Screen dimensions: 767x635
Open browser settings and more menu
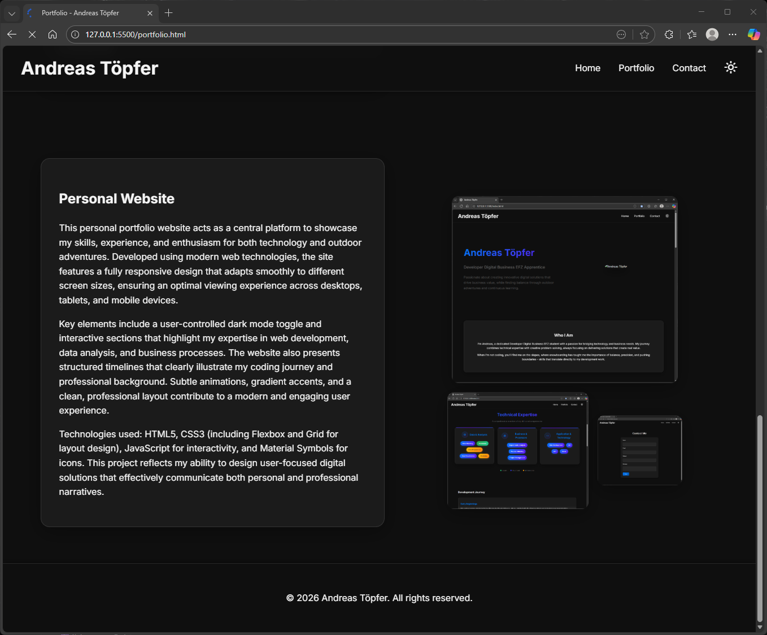click(733, 34)
